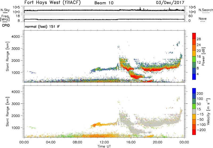The height and width of the screenshot is (148, 213).
Task: Click the 'Nave' legend label
Action: point(203,19)
